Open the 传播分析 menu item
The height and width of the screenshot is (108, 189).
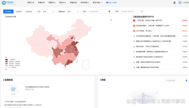(41, 3)
